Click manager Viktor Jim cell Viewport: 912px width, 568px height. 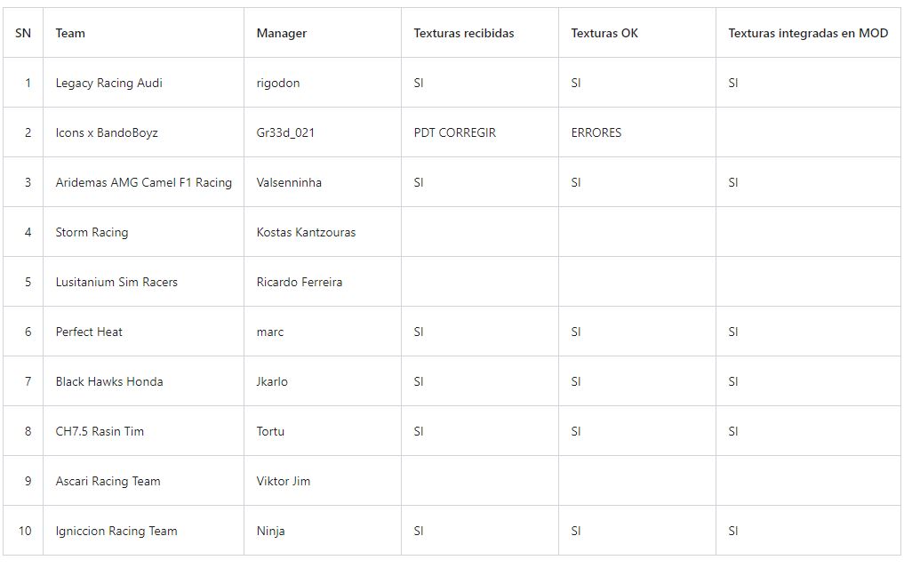pyautogui.click(x=284, y=481)
